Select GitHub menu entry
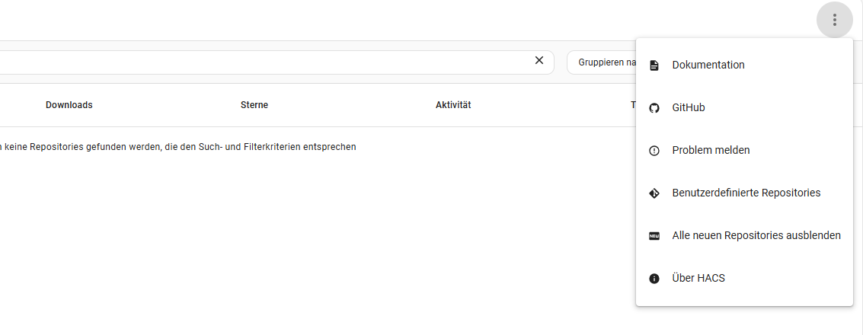The height and width of the screenshot is (335, 863). tap(689, 108)
